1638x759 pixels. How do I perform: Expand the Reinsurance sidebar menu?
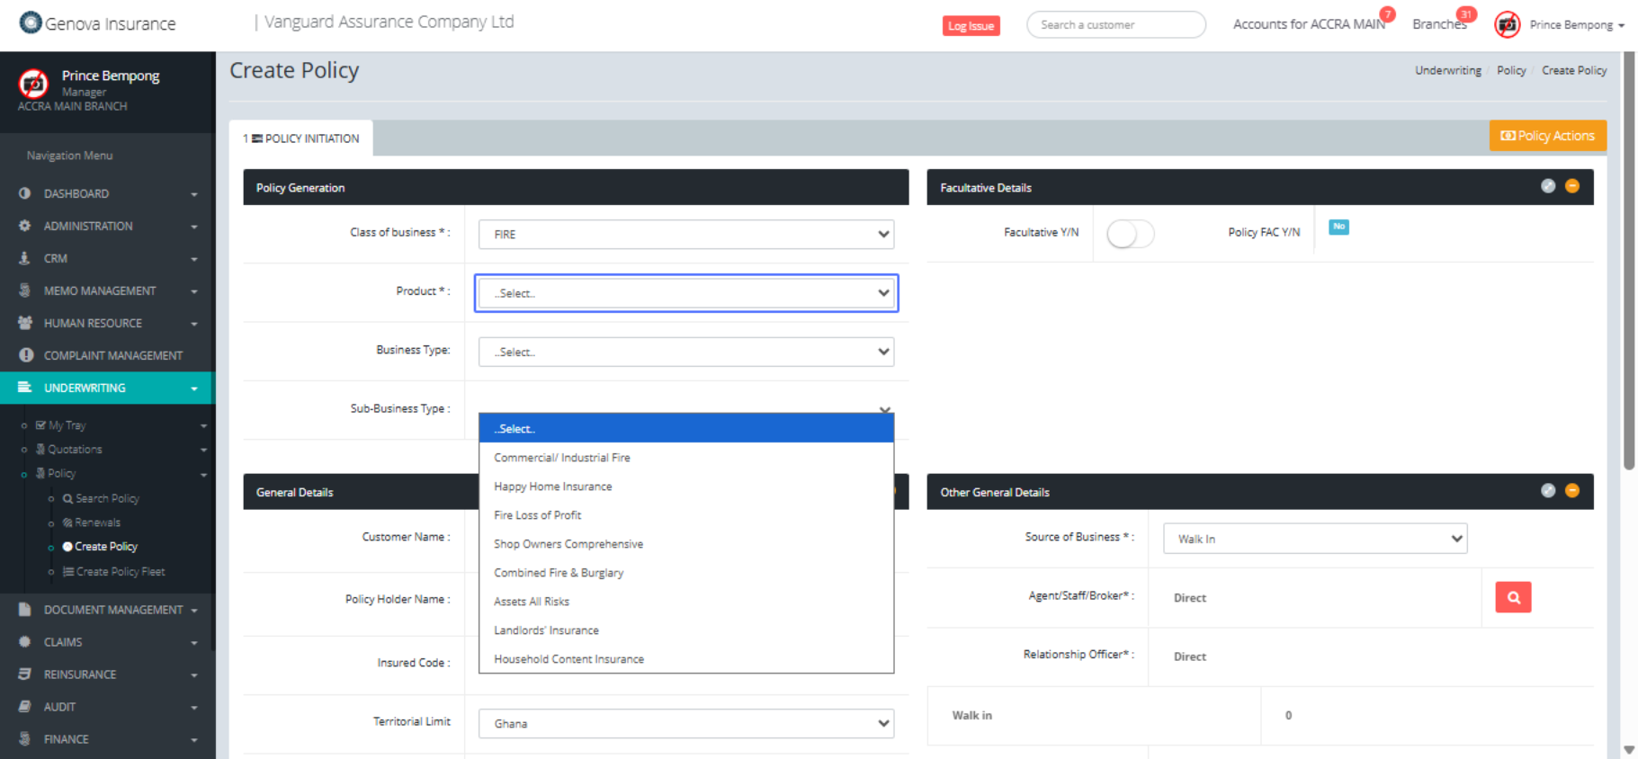[x=107, y=674]
